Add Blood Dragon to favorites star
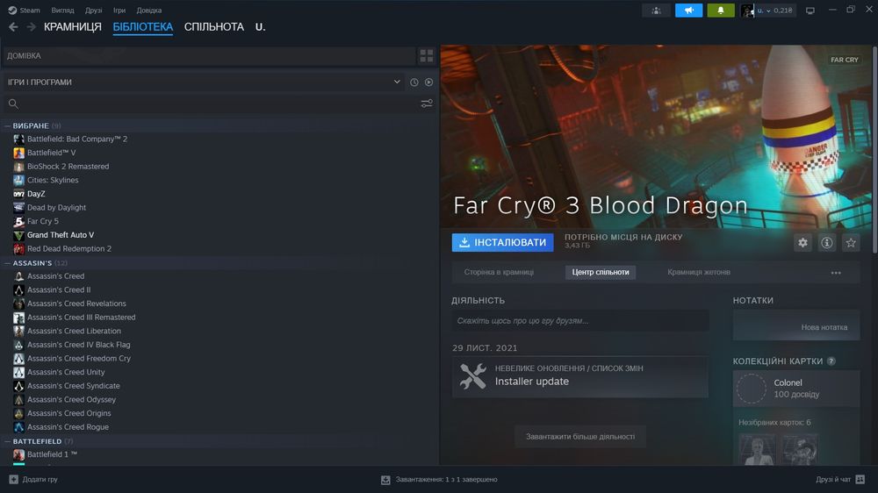Screen dimensions: 878x493 [851, 242]
